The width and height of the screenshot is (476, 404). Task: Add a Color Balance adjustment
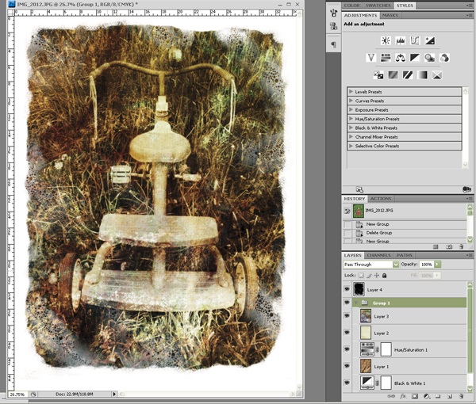(400, 58)
